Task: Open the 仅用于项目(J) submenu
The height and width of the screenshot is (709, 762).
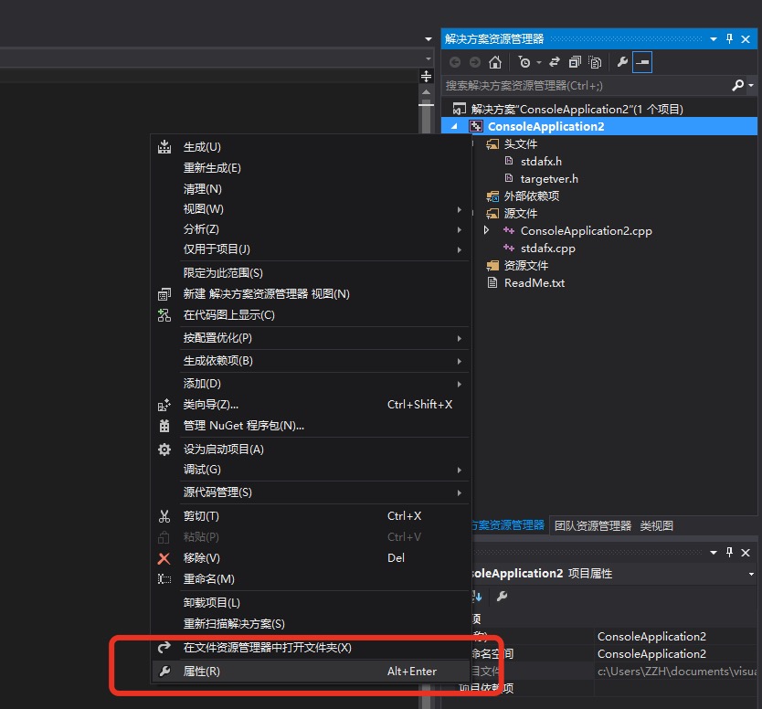Action: (x=310, y=249)
